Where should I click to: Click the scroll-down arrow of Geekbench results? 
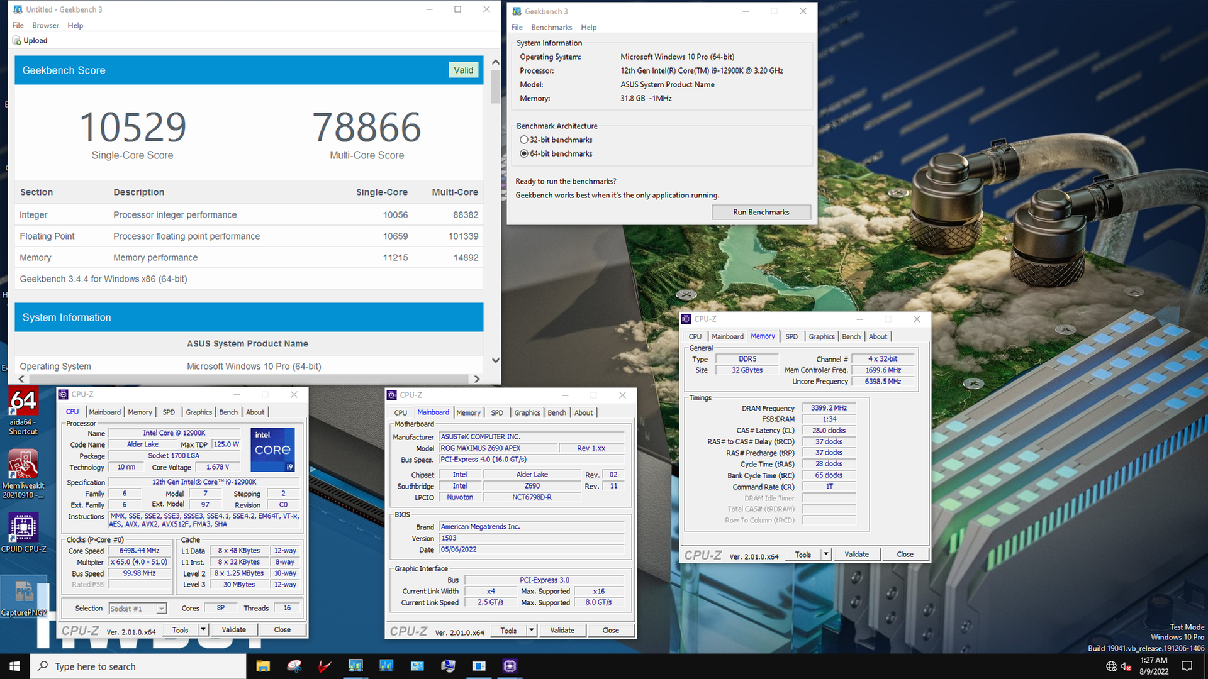pos(495,360)
